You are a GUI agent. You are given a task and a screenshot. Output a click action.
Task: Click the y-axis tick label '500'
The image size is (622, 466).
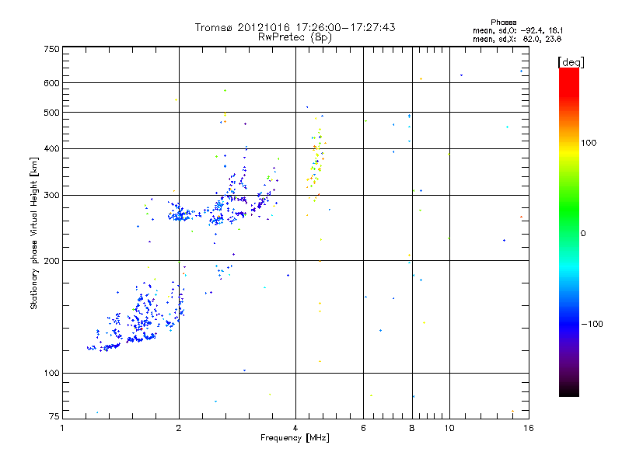pyautogui.click(x=51, y=113)
